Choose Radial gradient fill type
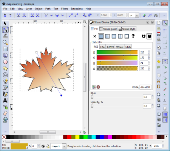Screen dimensions: 170x151 pos(114,36)
